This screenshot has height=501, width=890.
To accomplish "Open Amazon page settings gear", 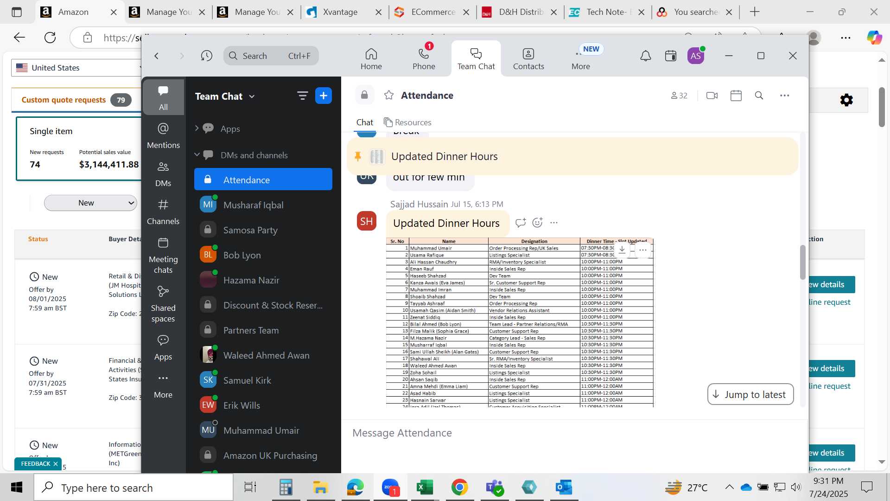I will (x=846, y=100).
